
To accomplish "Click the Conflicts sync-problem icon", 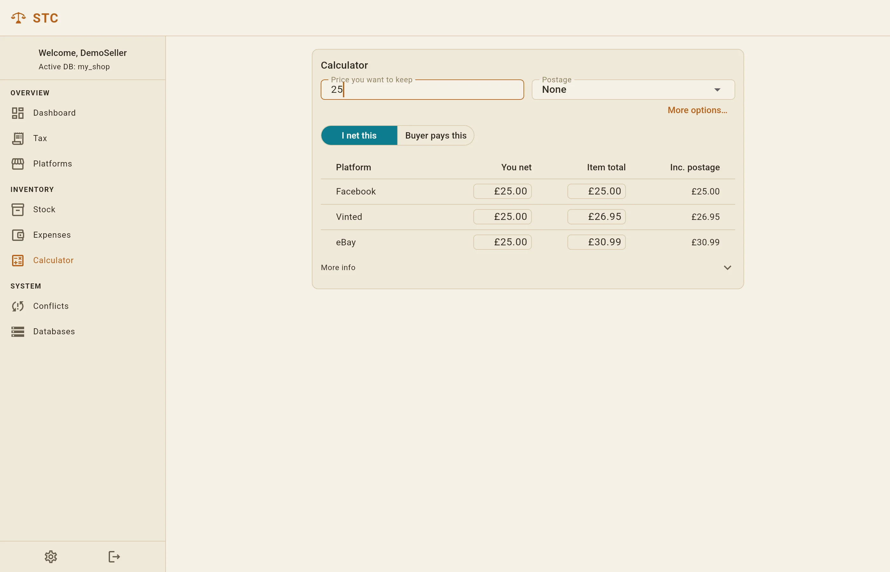I will click(x=17, y=306).
